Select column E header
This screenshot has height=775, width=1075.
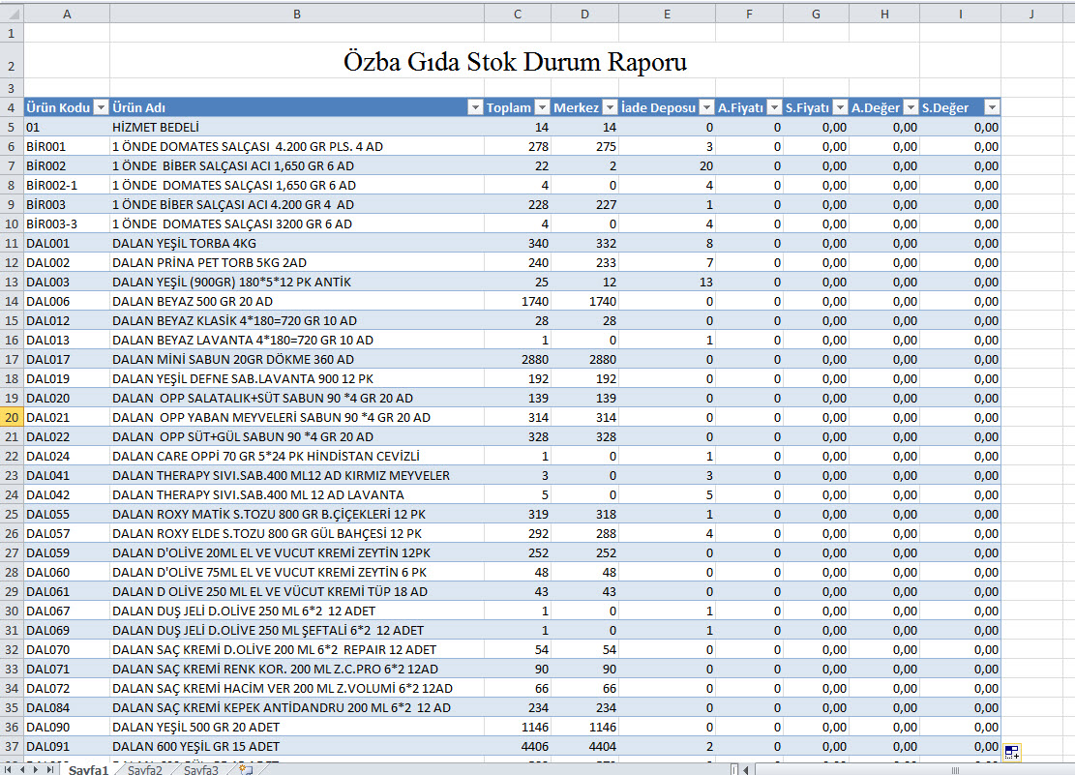667,14
